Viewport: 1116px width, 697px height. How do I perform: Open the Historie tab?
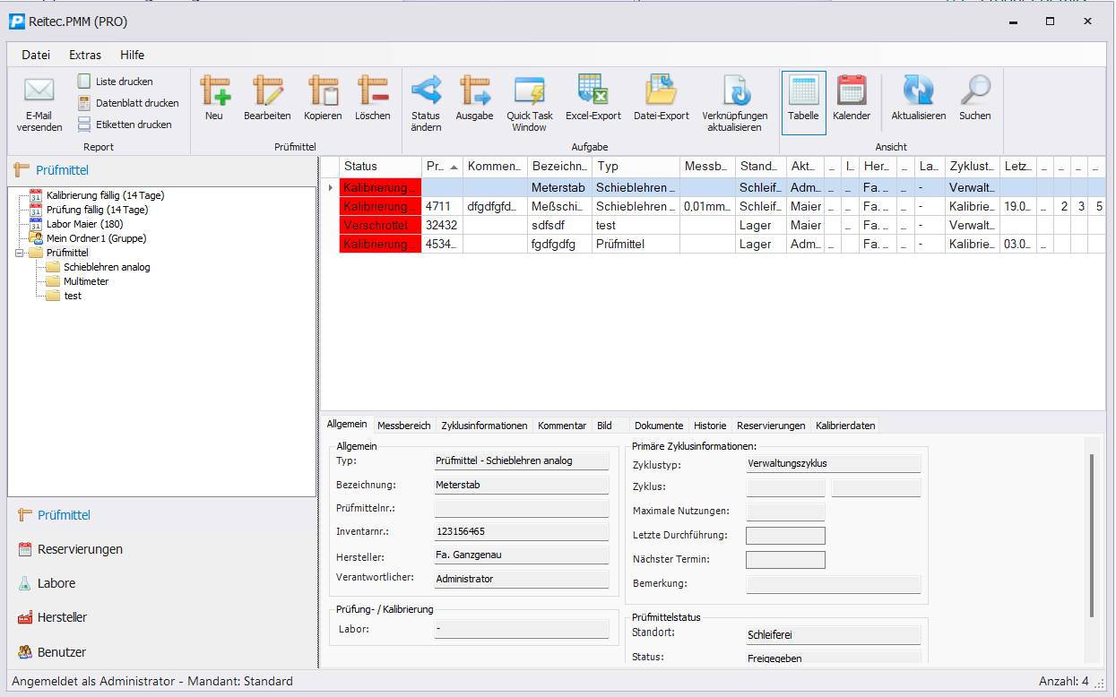coord(710,426)
